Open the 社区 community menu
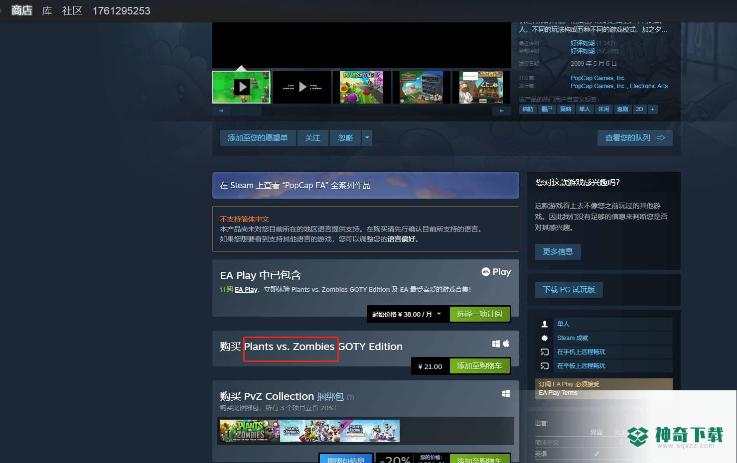 click(x=72, y=10)
